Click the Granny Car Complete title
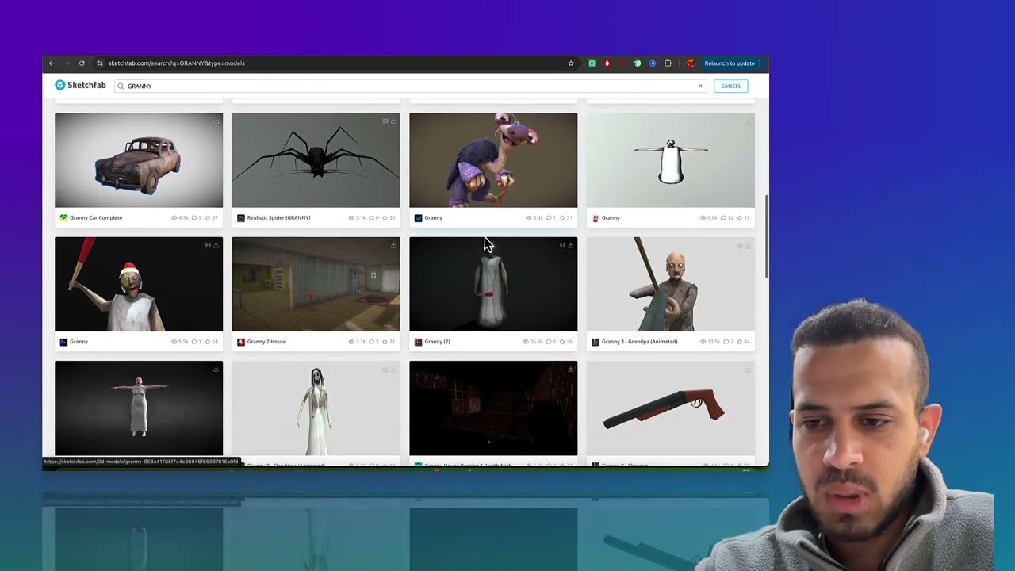The image size is (1015, 571). pyautogui.click(x=96, y=217)
